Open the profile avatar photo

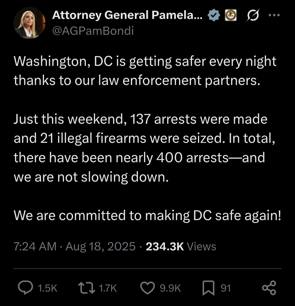(29, 23)
